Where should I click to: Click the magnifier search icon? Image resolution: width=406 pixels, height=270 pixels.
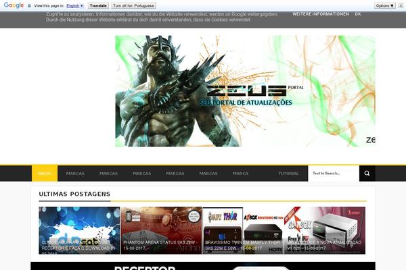click(367, 173)
